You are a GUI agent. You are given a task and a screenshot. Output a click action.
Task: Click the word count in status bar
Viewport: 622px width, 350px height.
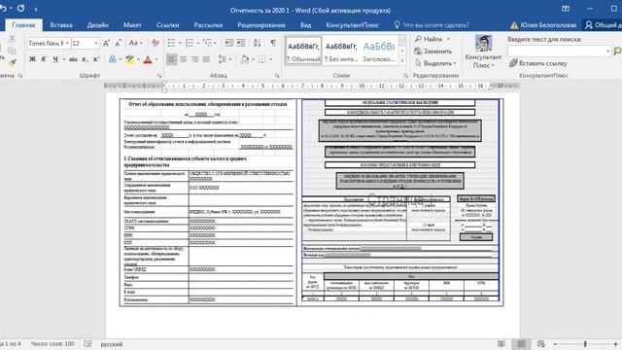(x=52, y=344)
